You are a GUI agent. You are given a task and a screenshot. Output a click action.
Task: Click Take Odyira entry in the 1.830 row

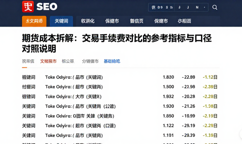click(x=74, y=77)
